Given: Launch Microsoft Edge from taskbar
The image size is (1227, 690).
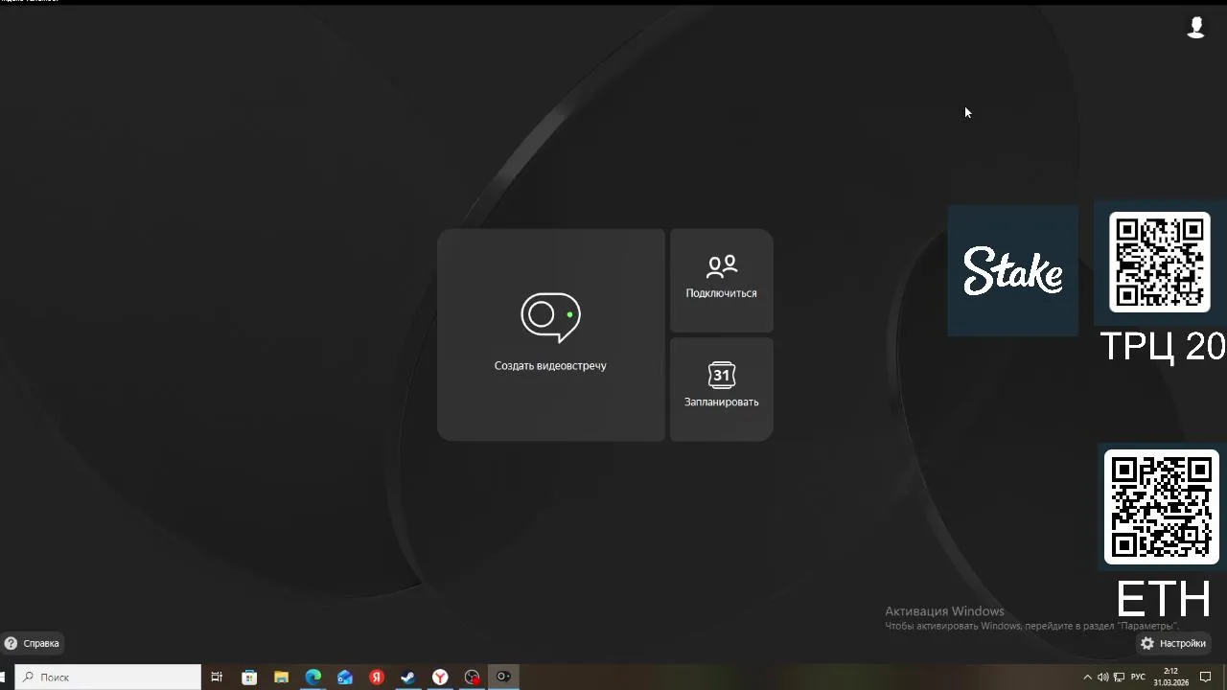Looking at the screenshot, I should click(x=313, y=677).
